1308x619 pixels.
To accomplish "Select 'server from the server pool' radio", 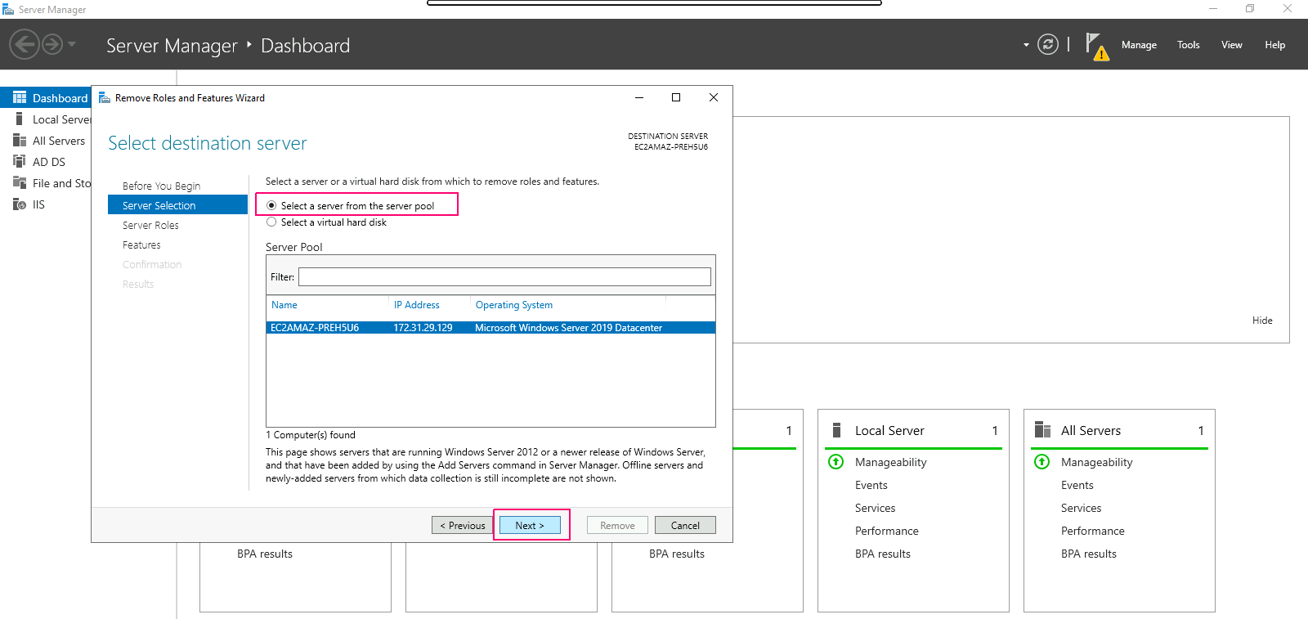I will click(x=271, y=205).
